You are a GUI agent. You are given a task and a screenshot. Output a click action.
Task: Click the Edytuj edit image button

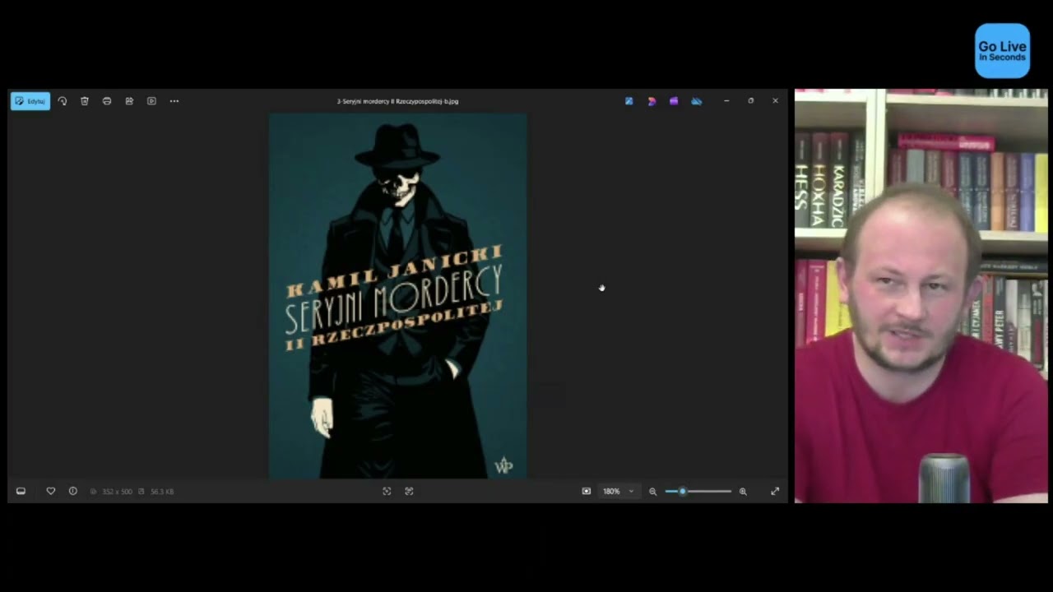click(30, 101)
